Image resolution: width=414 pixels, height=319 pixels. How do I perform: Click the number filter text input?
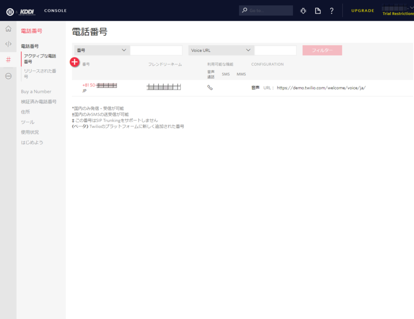(x=156, y=50)
